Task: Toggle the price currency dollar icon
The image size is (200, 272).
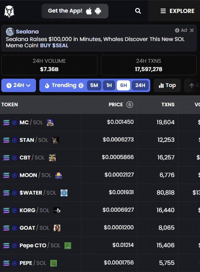Action: tap(130, 105)
